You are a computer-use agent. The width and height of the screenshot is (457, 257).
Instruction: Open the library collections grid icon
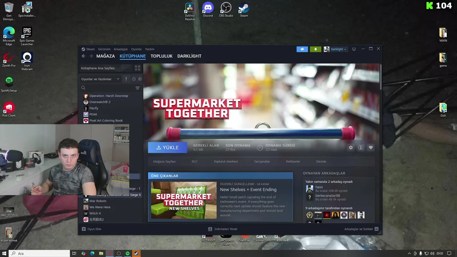[x=137, y=68]
